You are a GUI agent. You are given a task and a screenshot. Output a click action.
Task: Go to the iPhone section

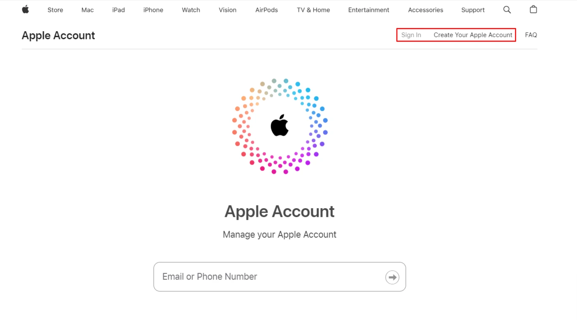tap(153, 10)
